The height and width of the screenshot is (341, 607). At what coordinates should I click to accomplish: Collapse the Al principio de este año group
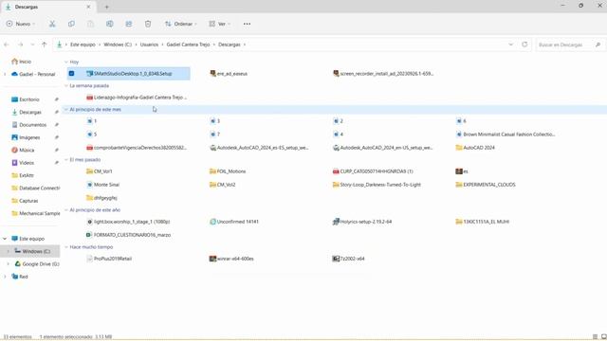(66, 210)
